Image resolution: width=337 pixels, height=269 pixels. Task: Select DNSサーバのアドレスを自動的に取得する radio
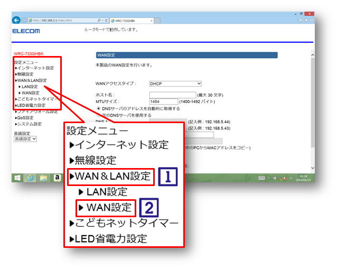pyautogui.click(x=98, y=108)
